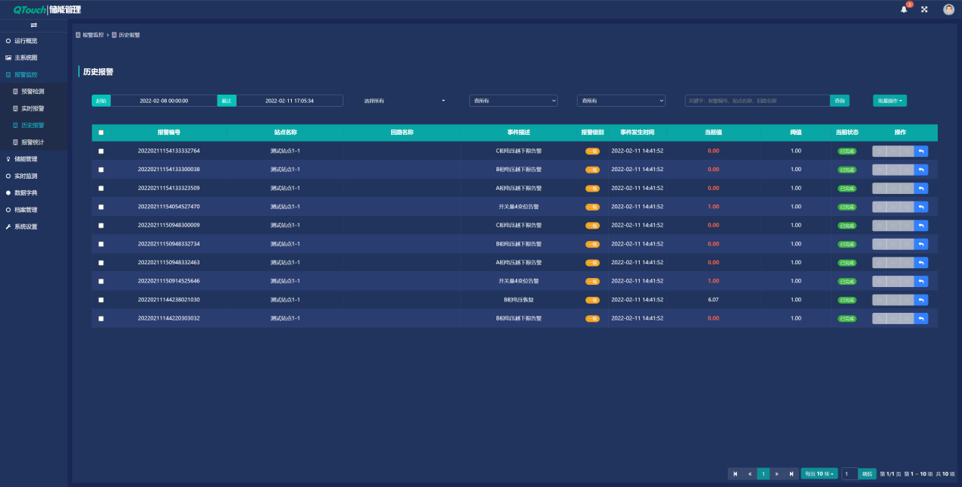The width and height of the screenshot is (962, 487).
Task: Select 报警统计 in the sidebar menu
Action: (x=33, y=142)
